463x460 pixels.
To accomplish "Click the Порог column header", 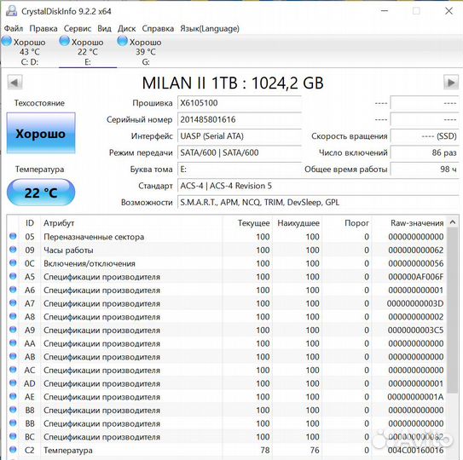I will 347,223.
